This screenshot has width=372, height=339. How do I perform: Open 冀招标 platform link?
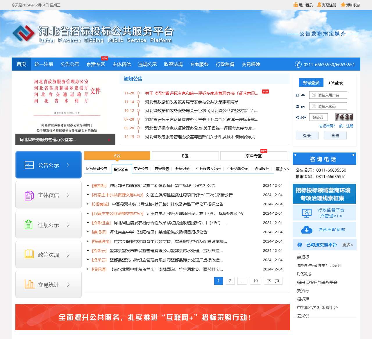pos(303,291)
